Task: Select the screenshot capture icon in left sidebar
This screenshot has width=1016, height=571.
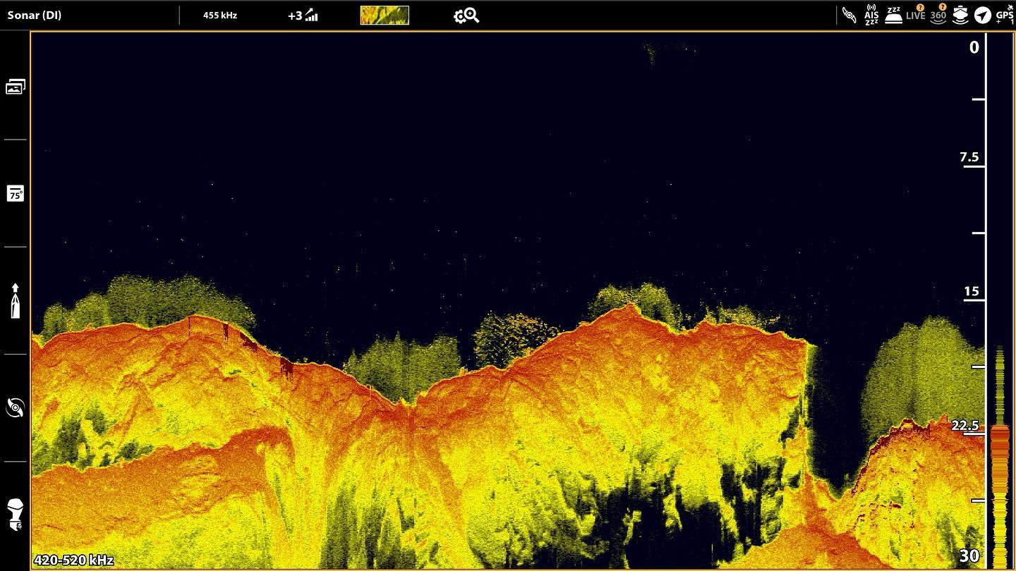Action: coord(15,85)
